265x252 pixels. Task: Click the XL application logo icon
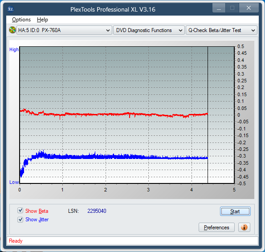tap(11, 9)
